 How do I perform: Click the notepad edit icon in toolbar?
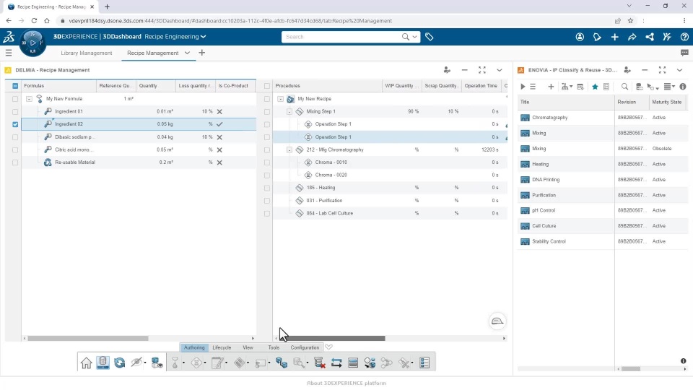pos(217,363)
